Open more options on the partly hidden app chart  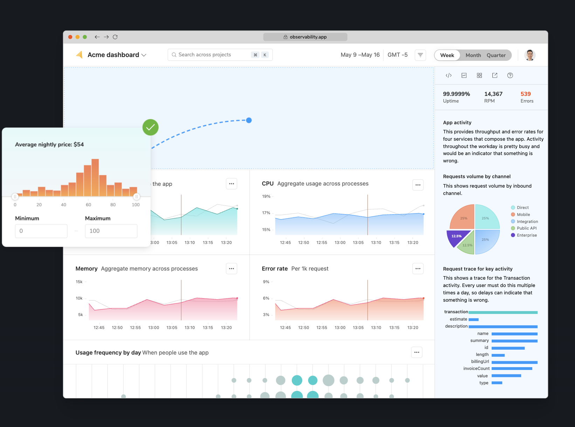click(x=231, y=183)
